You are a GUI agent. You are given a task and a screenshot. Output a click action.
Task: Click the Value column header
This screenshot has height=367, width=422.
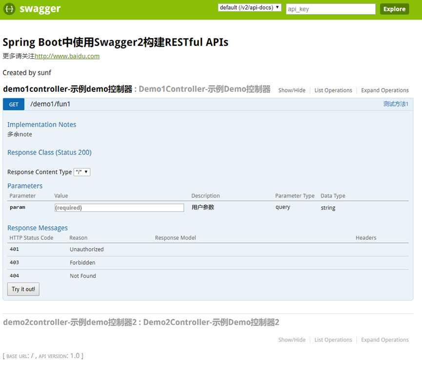[x=61, y=196]
